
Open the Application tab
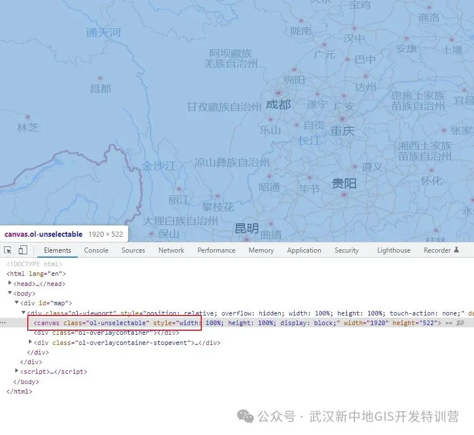tap(304, 250)
